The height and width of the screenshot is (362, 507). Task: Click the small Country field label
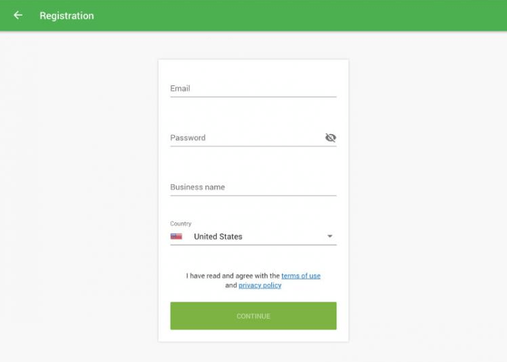click(180, 224)
